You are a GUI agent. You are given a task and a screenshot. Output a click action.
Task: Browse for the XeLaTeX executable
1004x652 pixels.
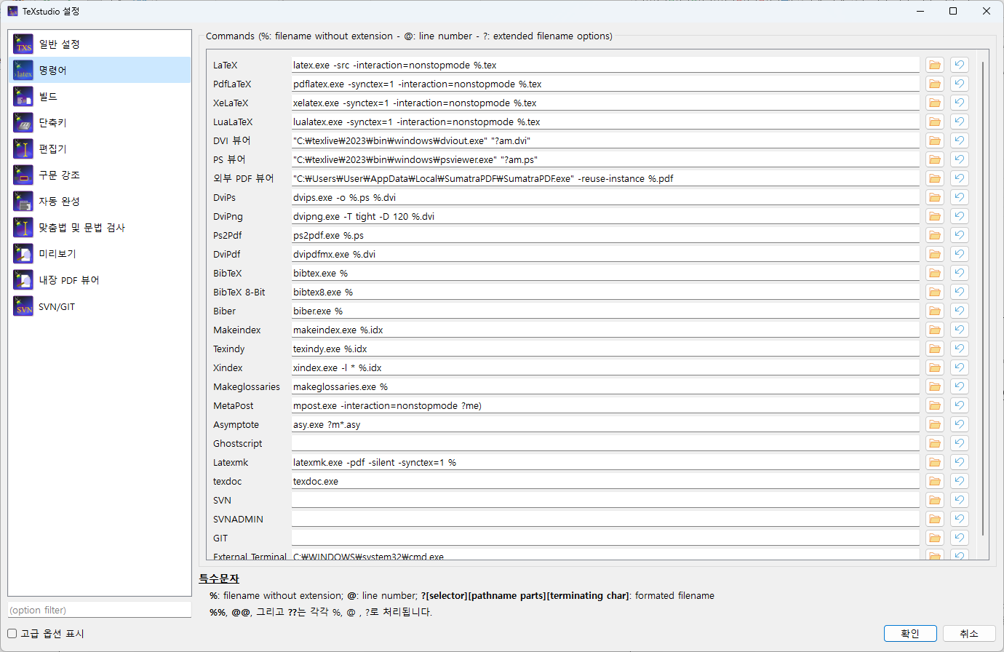[x=935, y=103]
